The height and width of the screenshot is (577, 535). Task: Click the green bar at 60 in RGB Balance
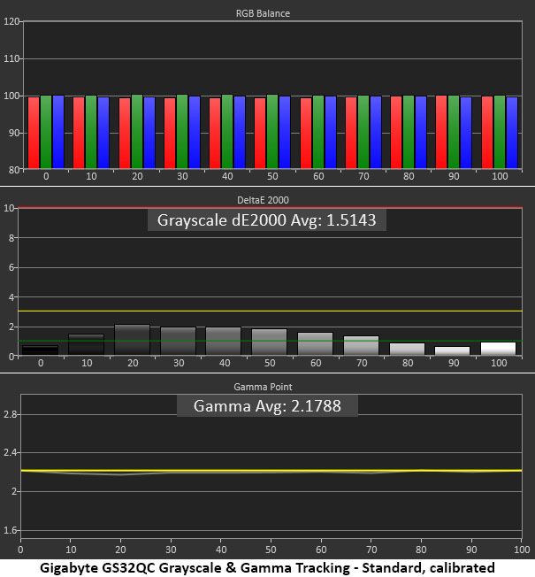click(x=318, y=132)
